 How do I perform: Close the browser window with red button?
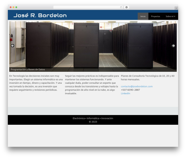click(x=11, y=7)
